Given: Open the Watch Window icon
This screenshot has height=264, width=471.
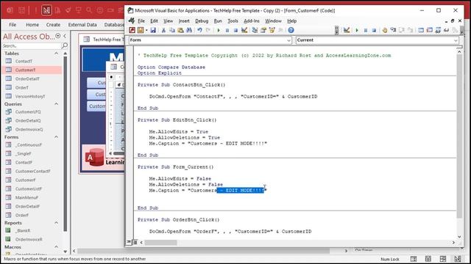Looking at the screenshot, I should pos(438,30).
